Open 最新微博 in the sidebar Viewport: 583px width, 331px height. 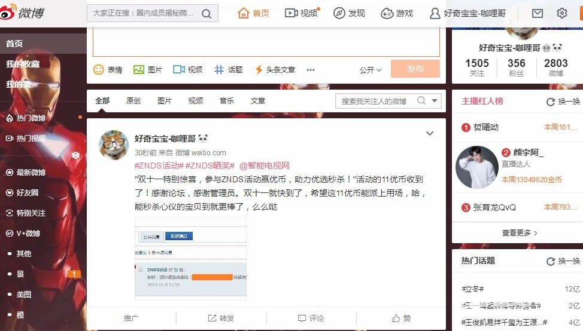(26, 172)
